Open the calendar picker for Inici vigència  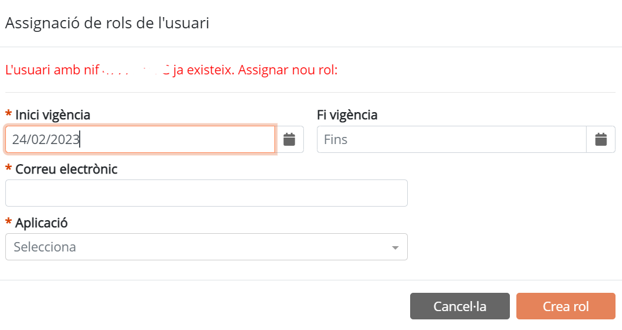pos(289,139)
